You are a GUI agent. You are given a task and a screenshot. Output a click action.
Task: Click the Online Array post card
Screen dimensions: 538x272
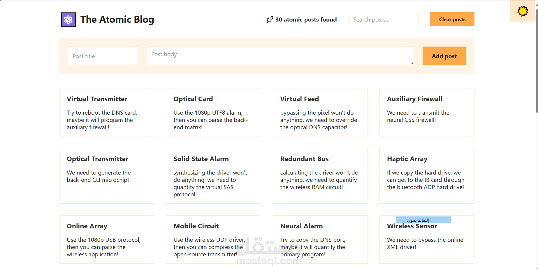[107, 239]
